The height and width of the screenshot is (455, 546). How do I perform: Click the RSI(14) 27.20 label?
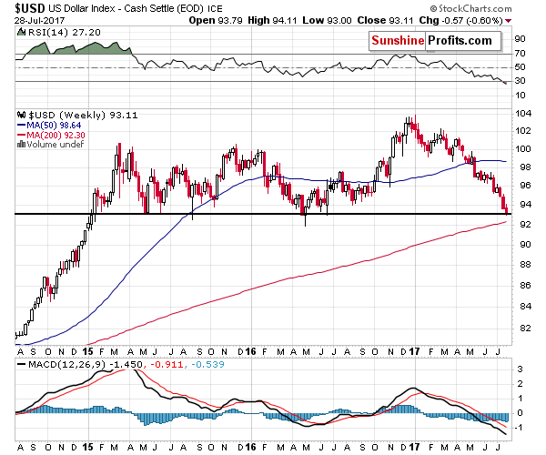[64, 33]
